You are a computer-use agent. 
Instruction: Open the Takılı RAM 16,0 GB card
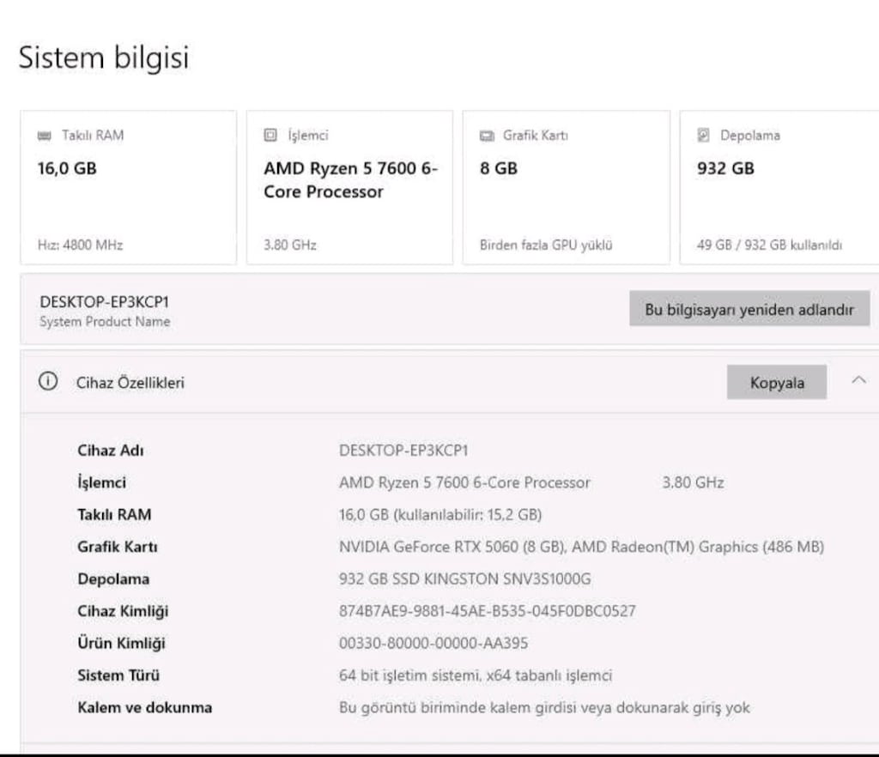(129, 187)
